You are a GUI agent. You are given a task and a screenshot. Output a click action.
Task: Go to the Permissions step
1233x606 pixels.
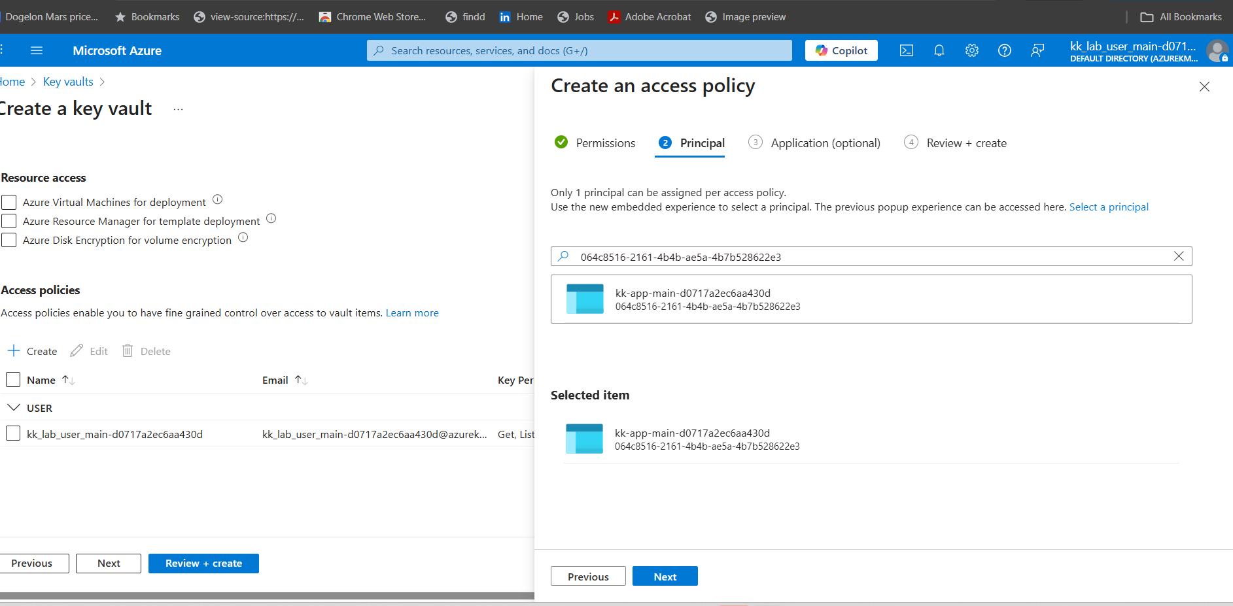(x=595, y=143)
